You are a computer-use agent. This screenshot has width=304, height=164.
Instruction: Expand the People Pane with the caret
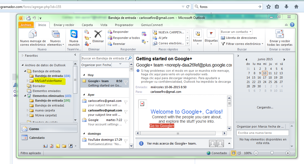(229, 143)
